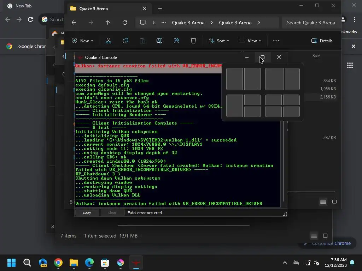This screenshot has width=362, height=271.
Task: Open Microsoft Edge from the taskbar
Action: tap(89, 263)
